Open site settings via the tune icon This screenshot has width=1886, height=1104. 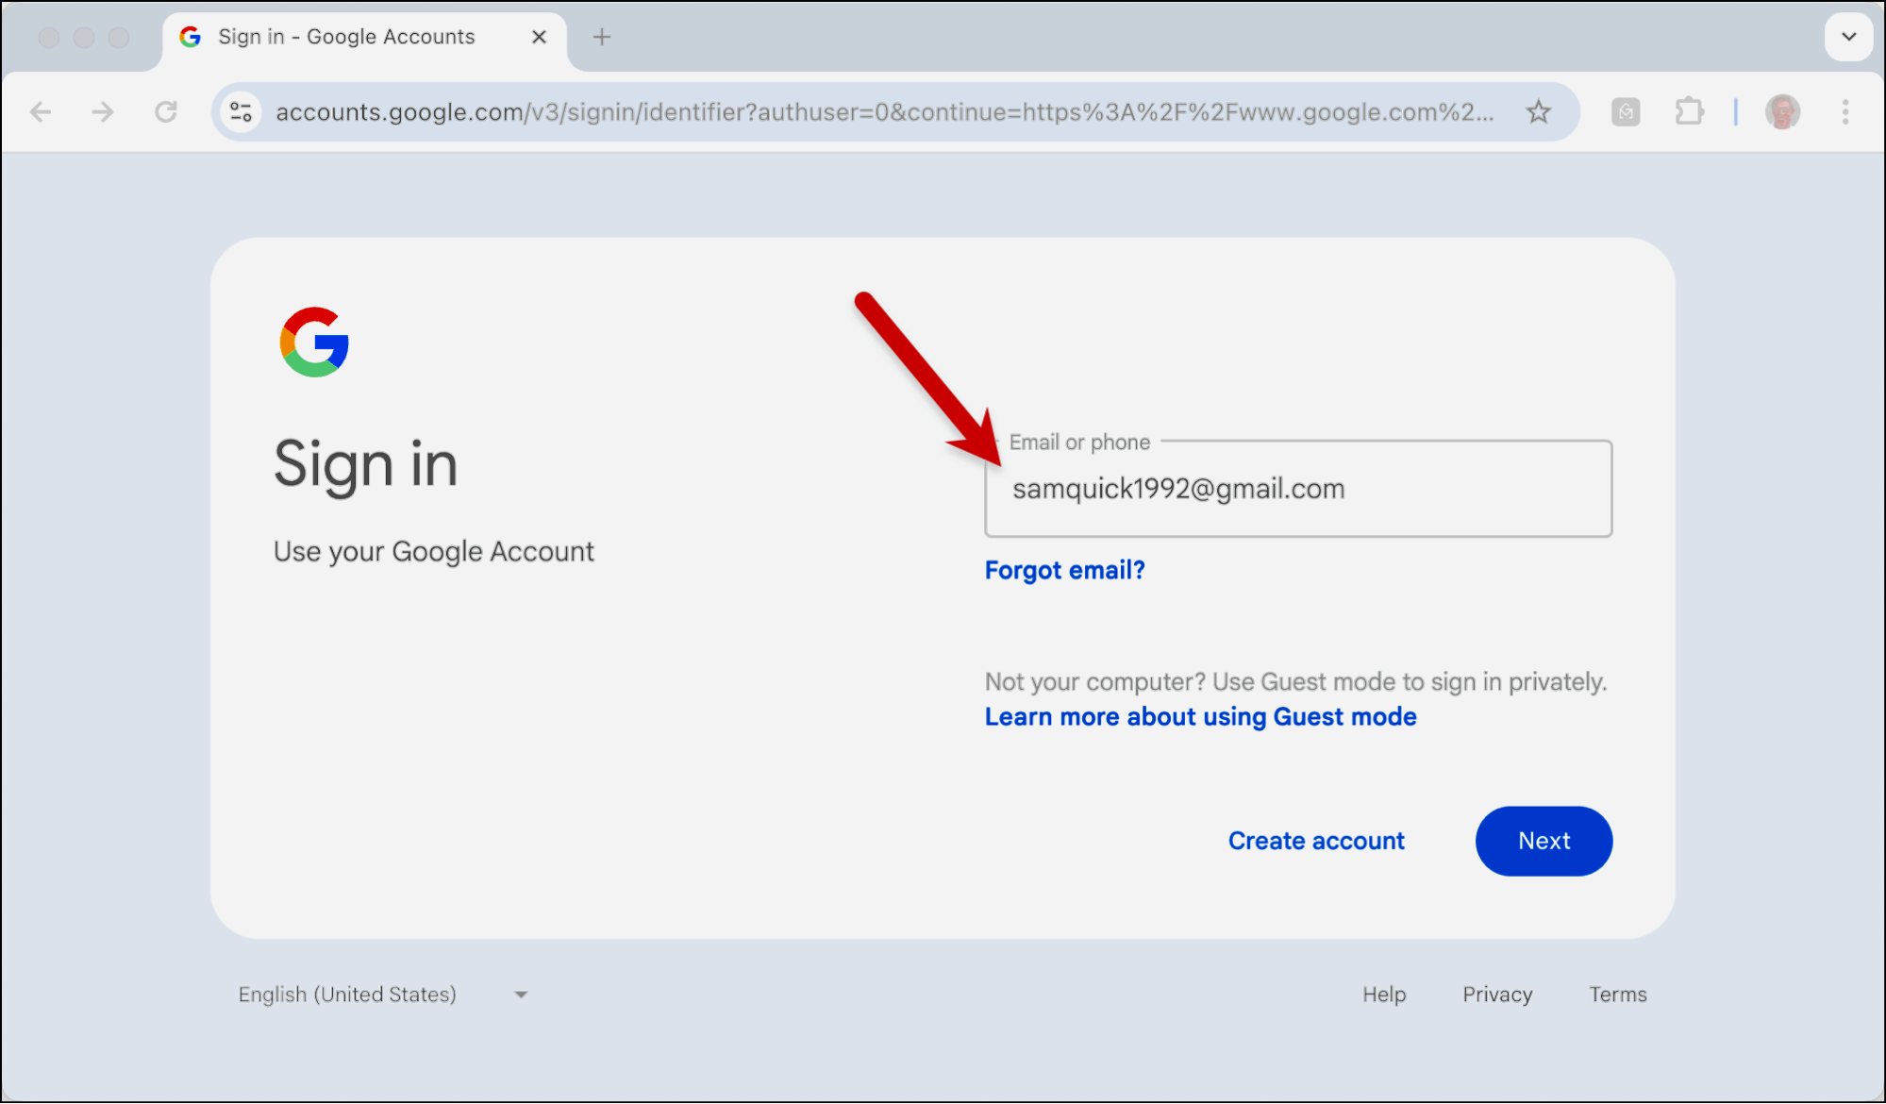tap(242, 111)
